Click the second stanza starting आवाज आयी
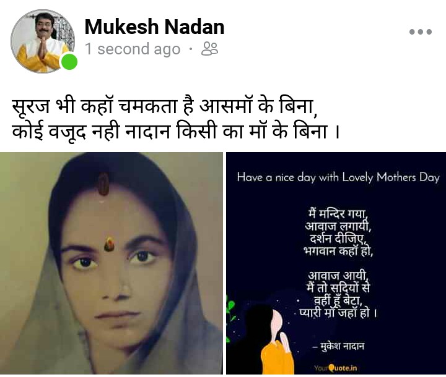The height and width of the screenshot is (377, 446). pos(338,294)
